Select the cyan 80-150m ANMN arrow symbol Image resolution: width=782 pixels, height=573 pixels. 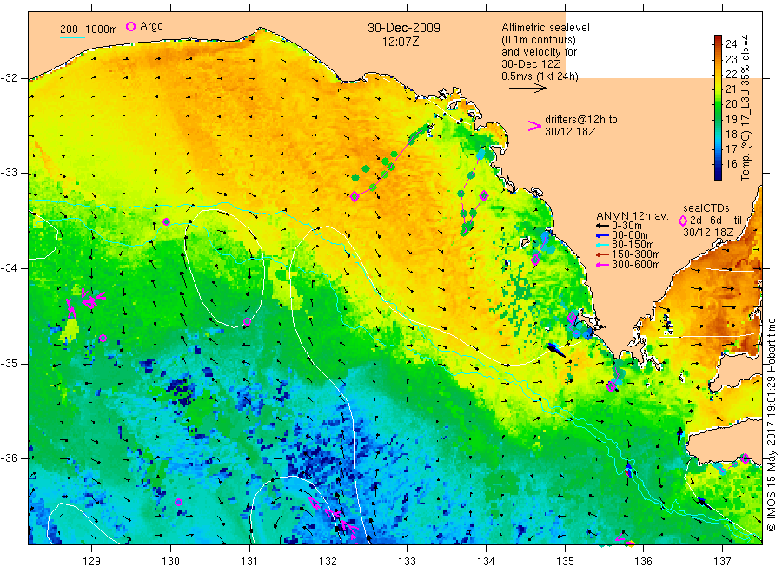click(x=602, y=245)
